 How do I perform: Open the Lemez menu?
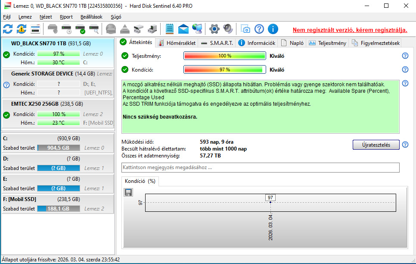coord(25,17)
